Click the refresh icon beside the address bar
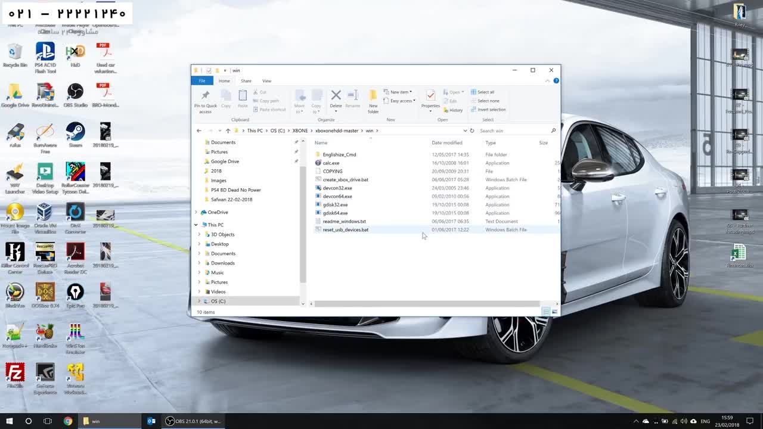Viewport: 763px width, 429px height. click(x=472, y=130)
